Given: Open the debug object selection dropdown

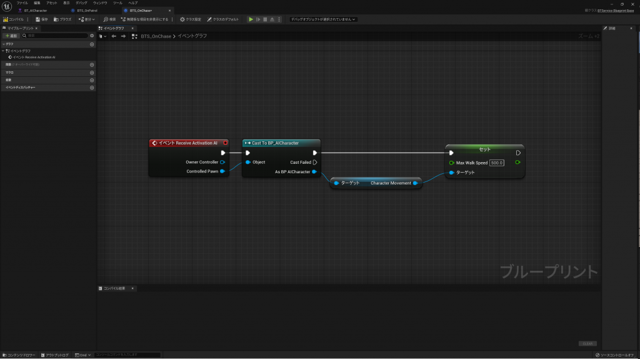Looking at the screenshot, I should (323, 19).
